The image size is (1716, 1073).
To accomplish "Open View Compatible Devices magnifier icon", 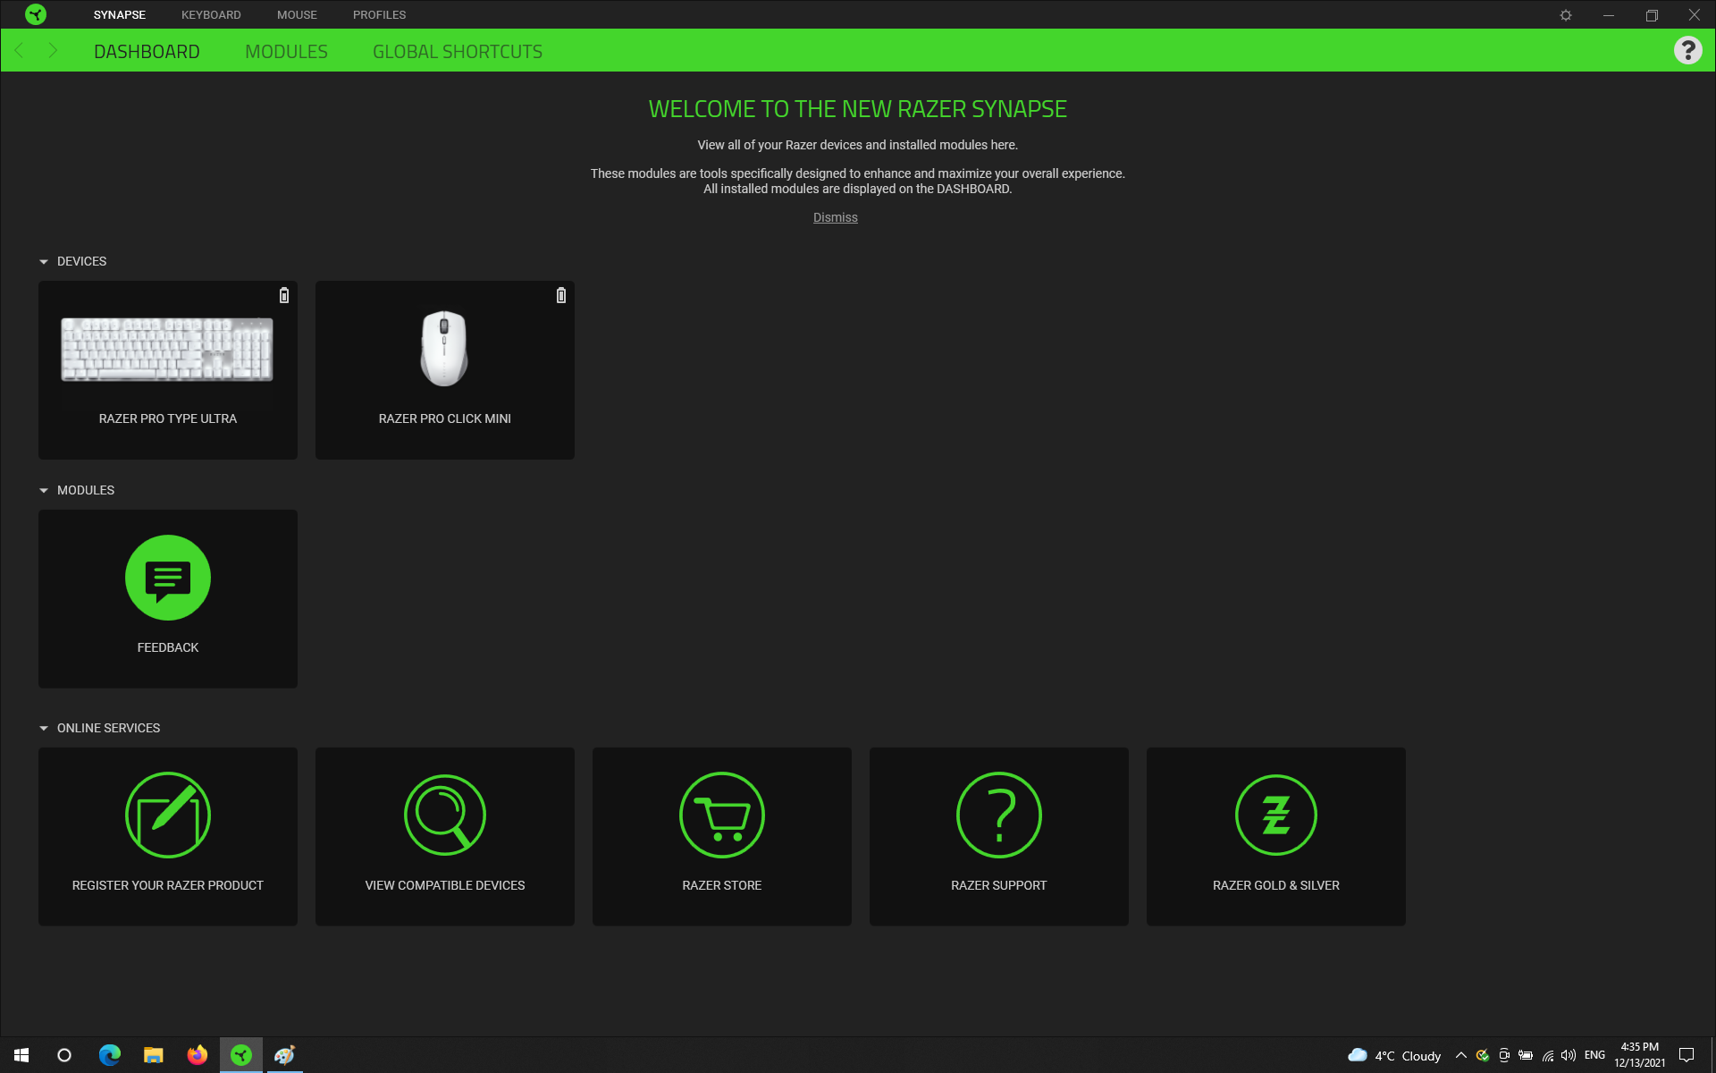I will pos(445,815).
